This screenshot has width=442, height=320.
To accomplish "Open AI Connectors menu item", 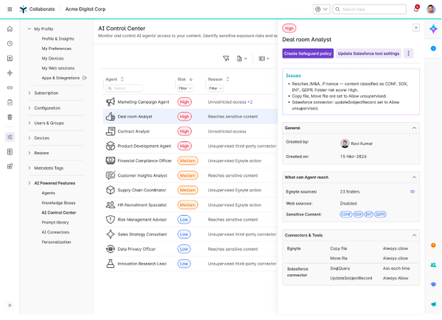I will point(56,232).
